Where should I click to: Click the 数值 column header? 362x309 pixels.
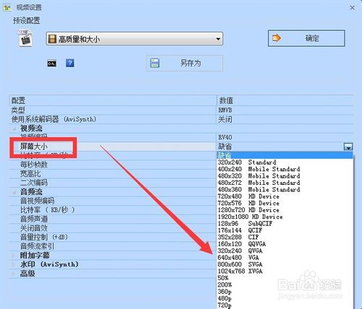[285, 100]
